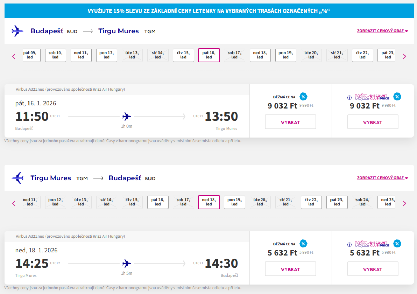Screen dimensions: 417x294
Task: Choose outbound regular price 9 032 Ft
Action: click(290, 122)
